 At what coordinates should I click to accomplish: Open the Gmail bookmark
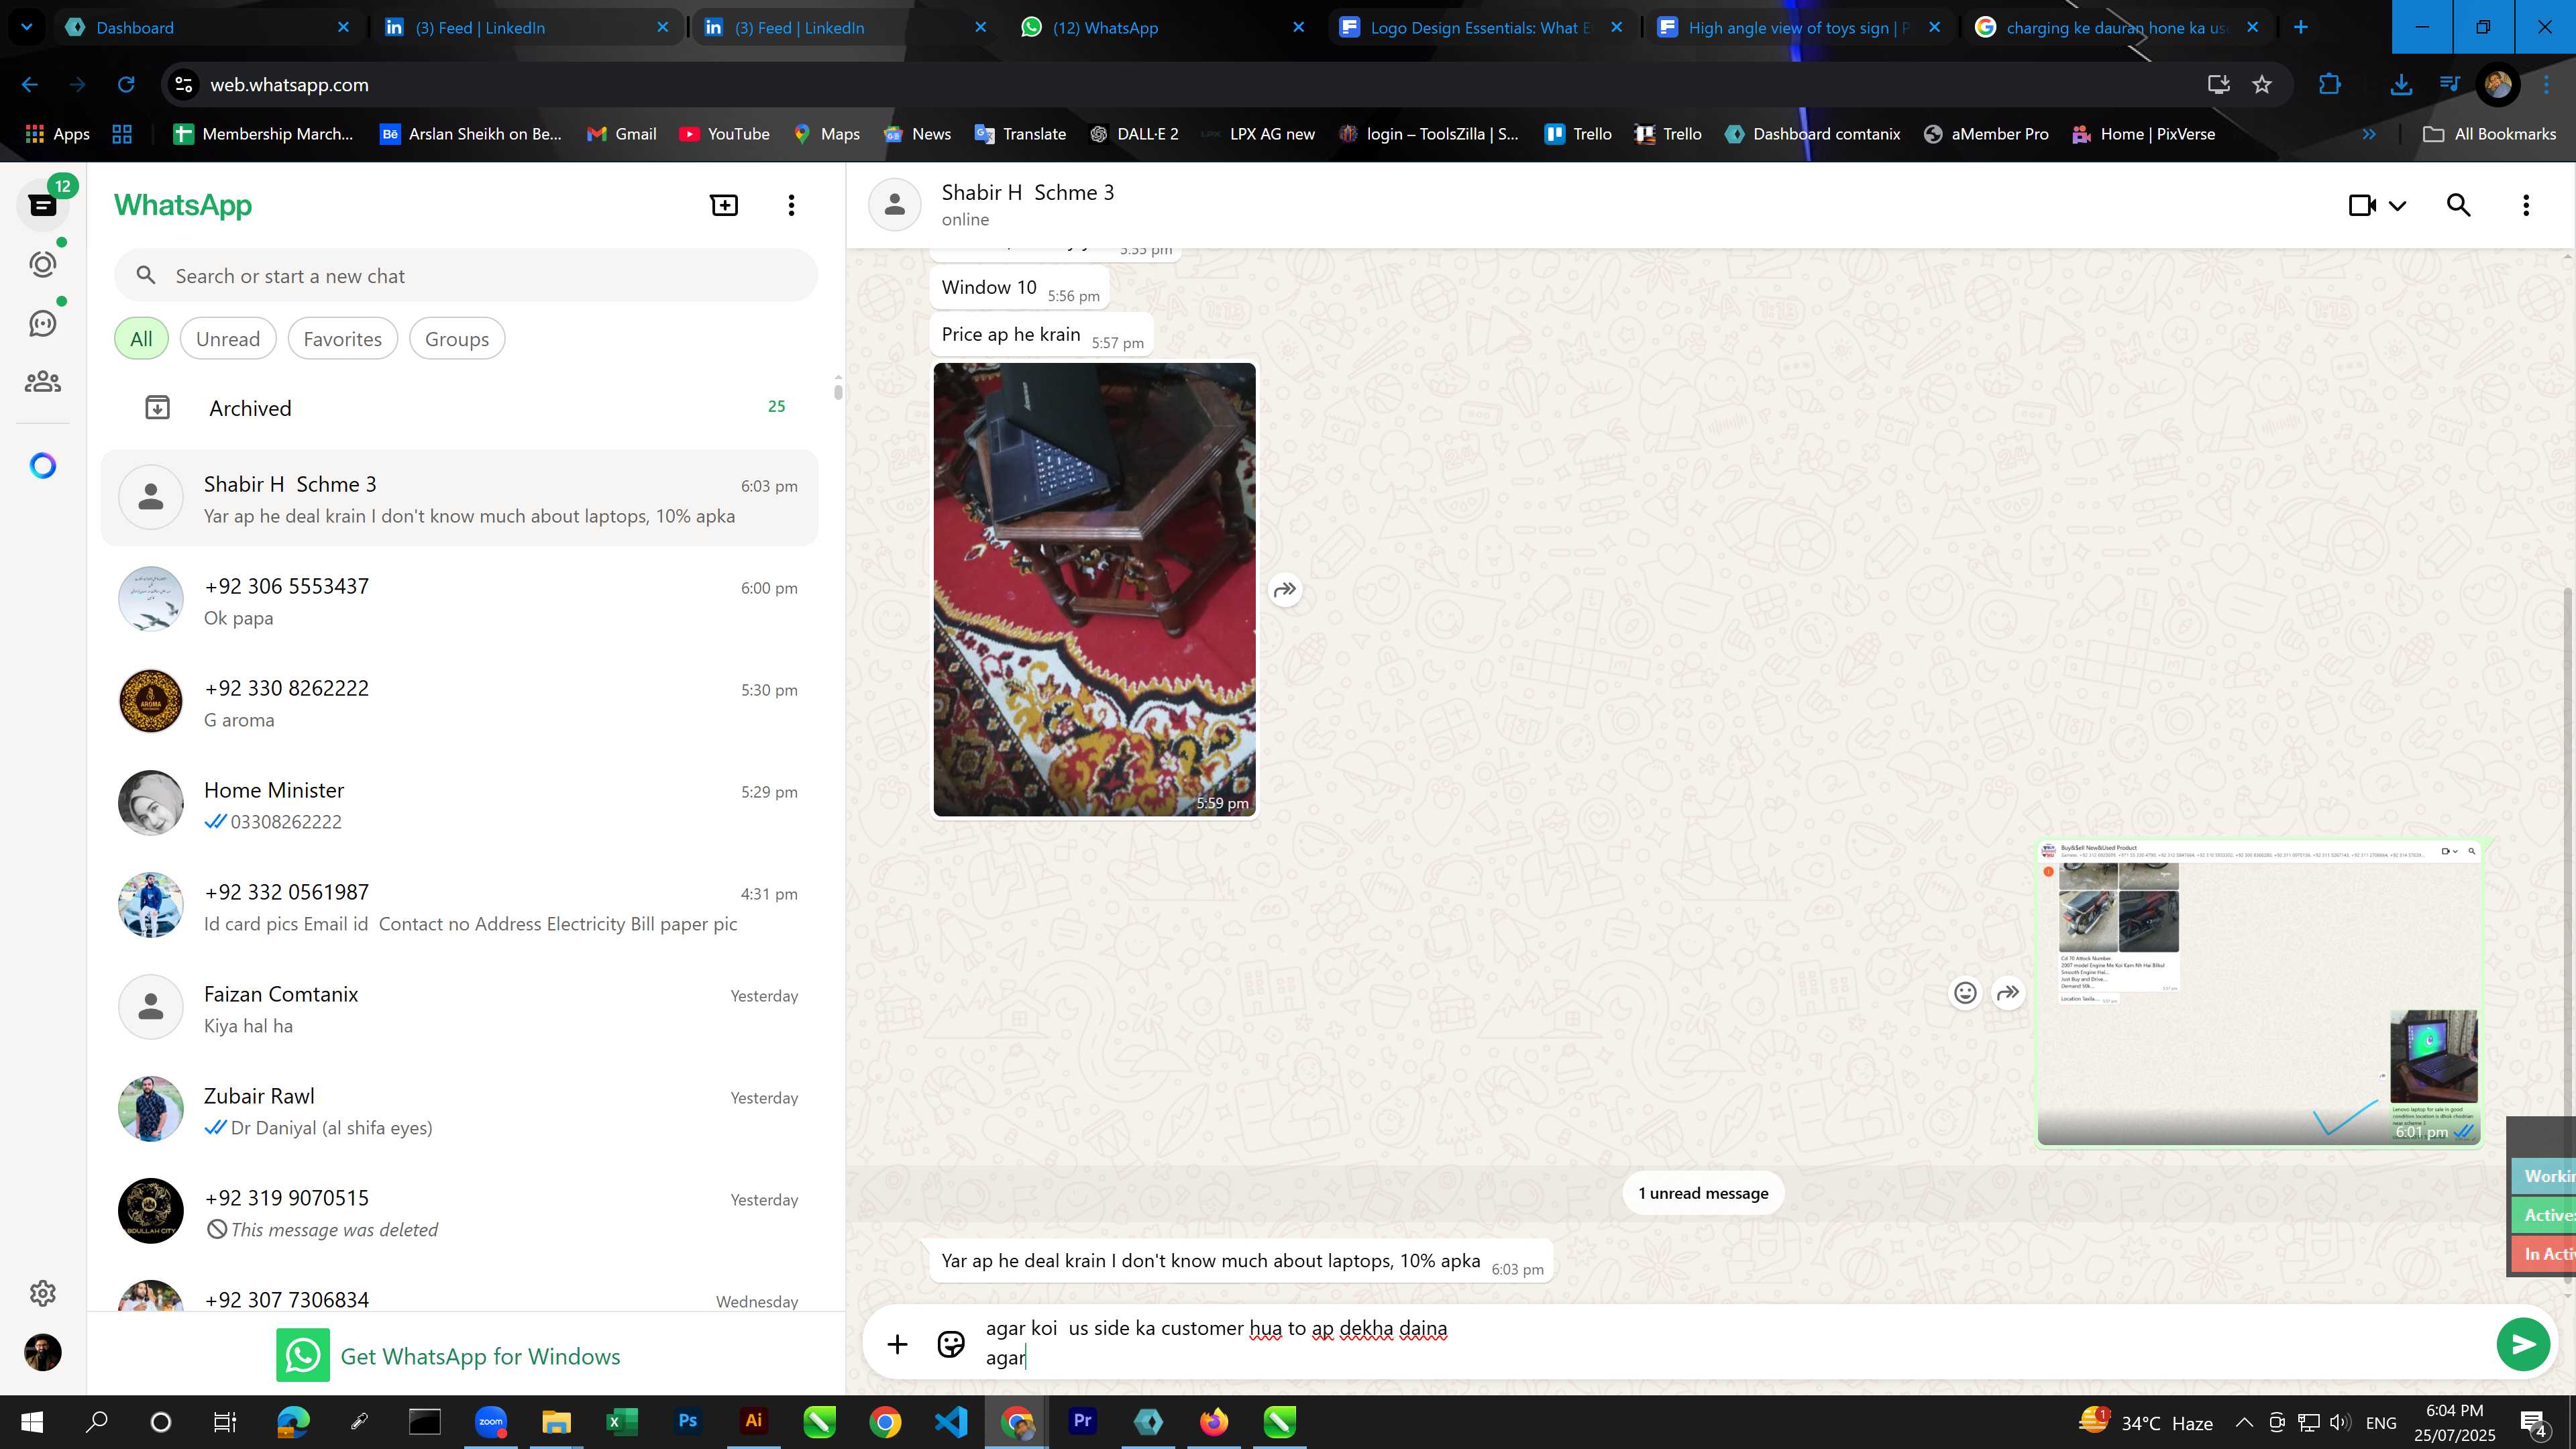pos(622,134)
